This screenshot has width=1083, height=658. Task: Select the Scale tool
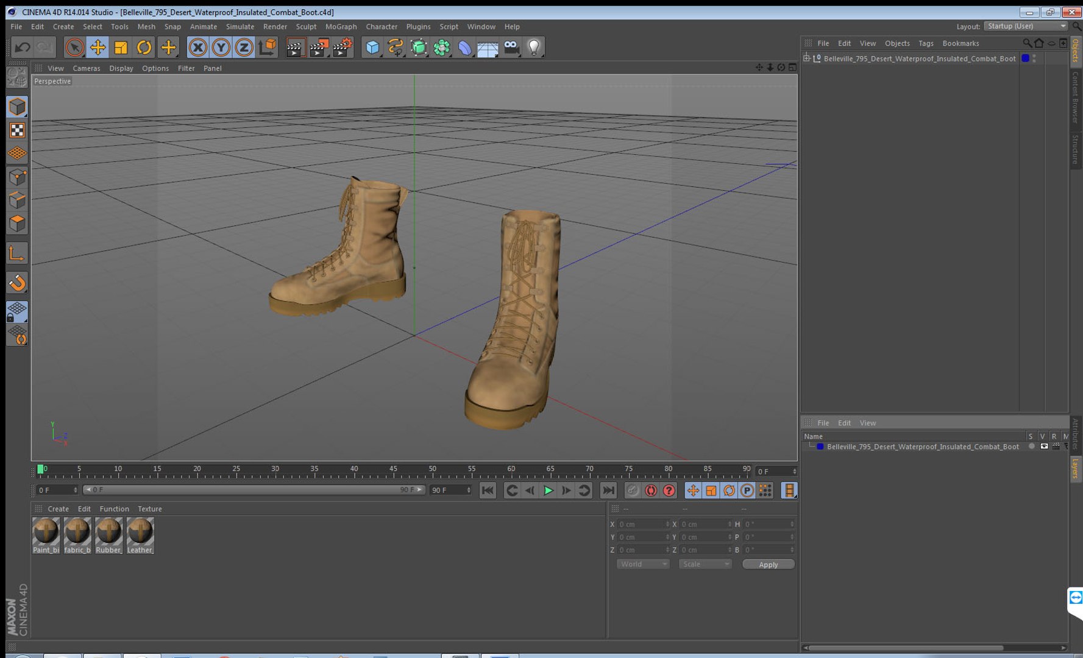121,47
